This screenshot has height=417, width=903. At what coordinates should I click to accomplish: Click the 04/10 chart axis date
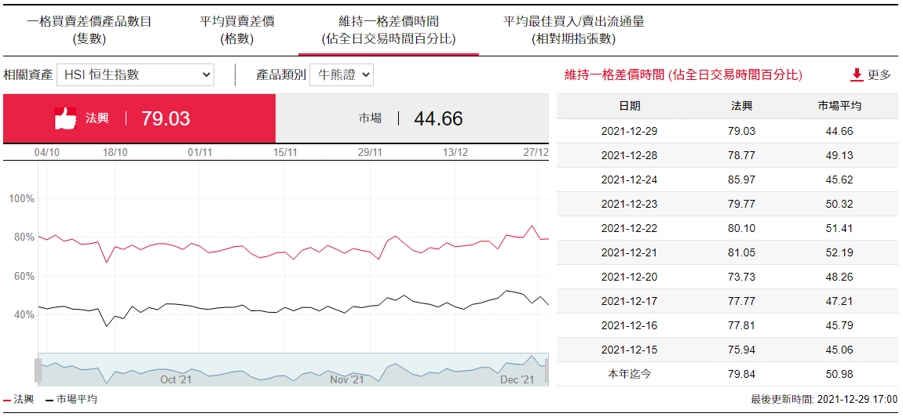tap(46, 152)
